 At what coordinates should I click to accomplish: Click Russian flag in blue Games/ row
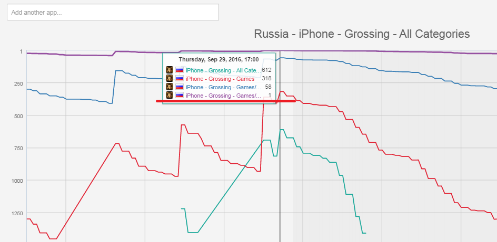coord(180,87)
